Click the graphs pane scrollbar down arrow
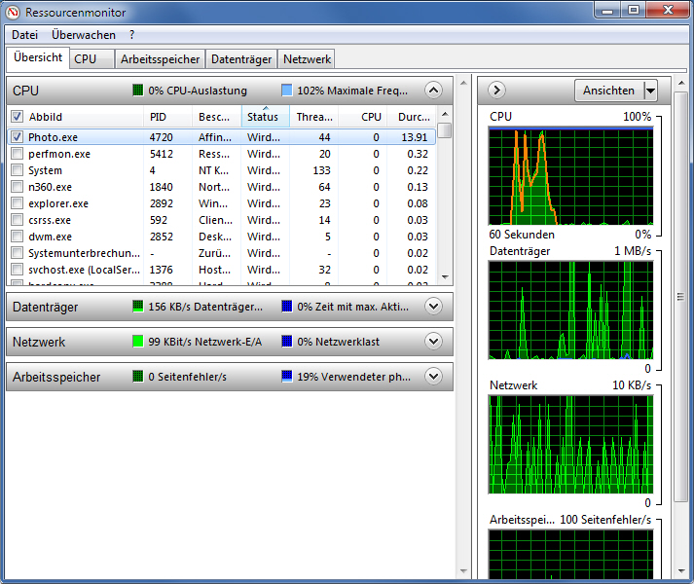Image resolution: width=694 pixels, height=584 pixels. pyautogui.click(x=681, y=571)
